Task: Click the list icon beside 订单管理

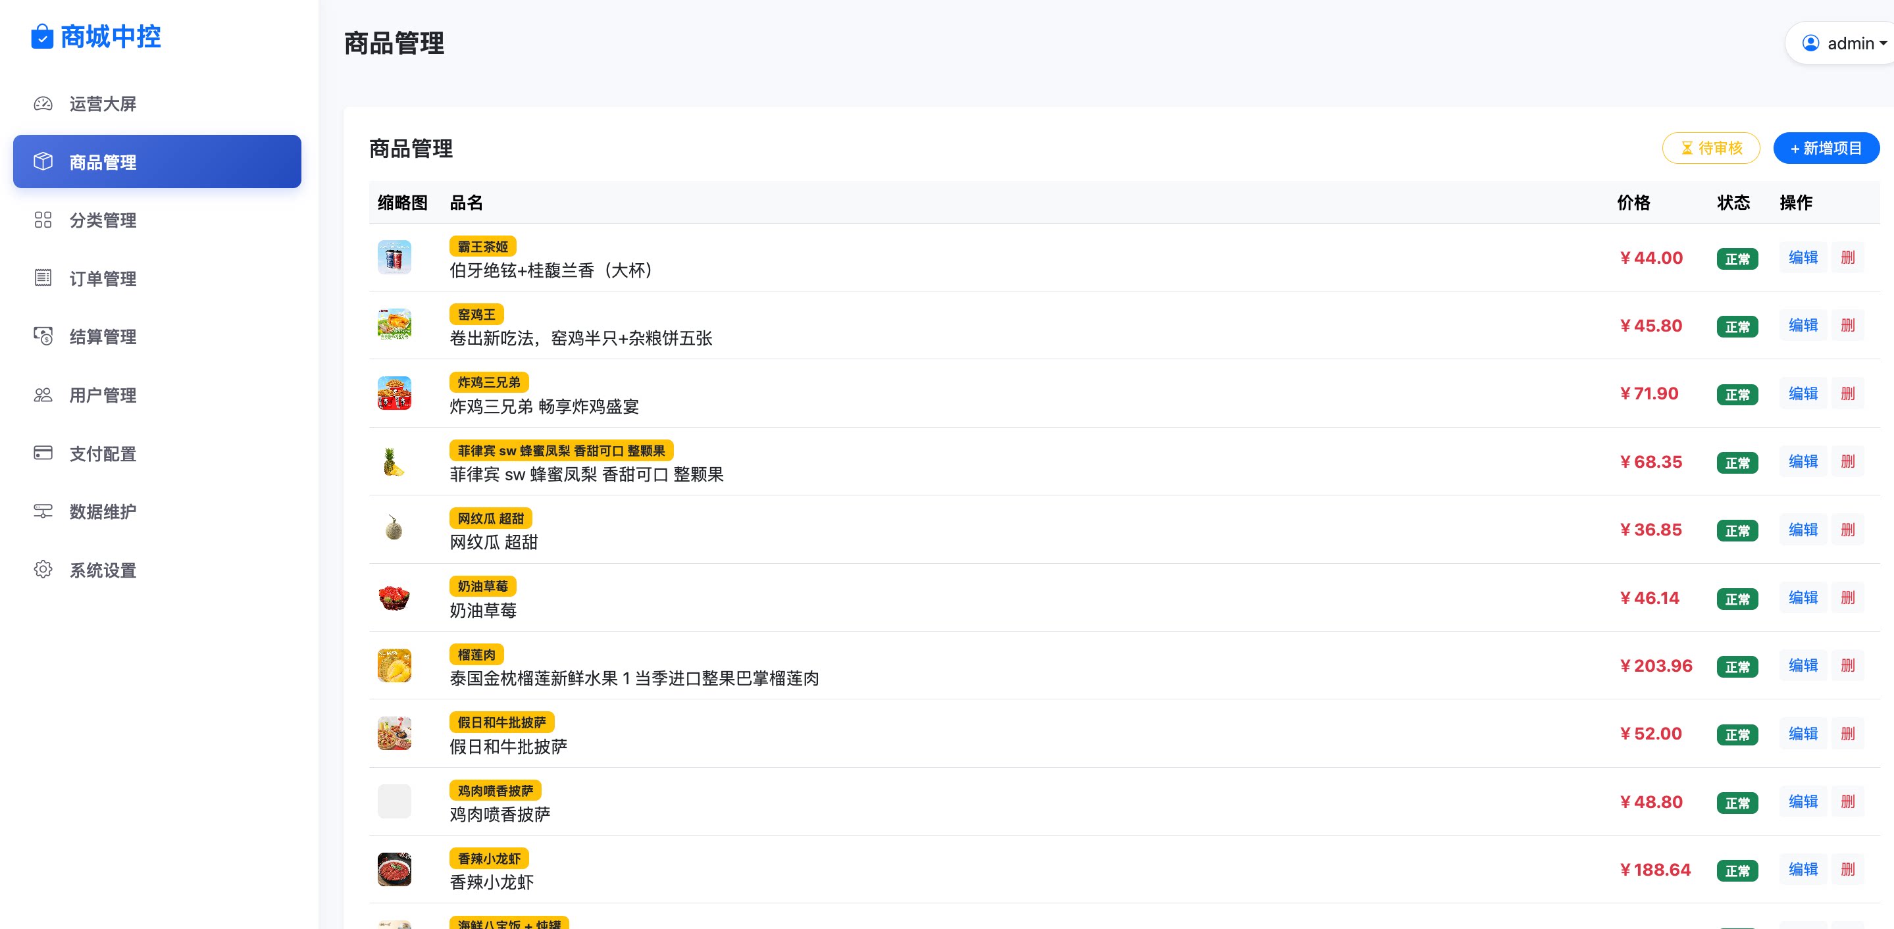Action: (43, 278)
